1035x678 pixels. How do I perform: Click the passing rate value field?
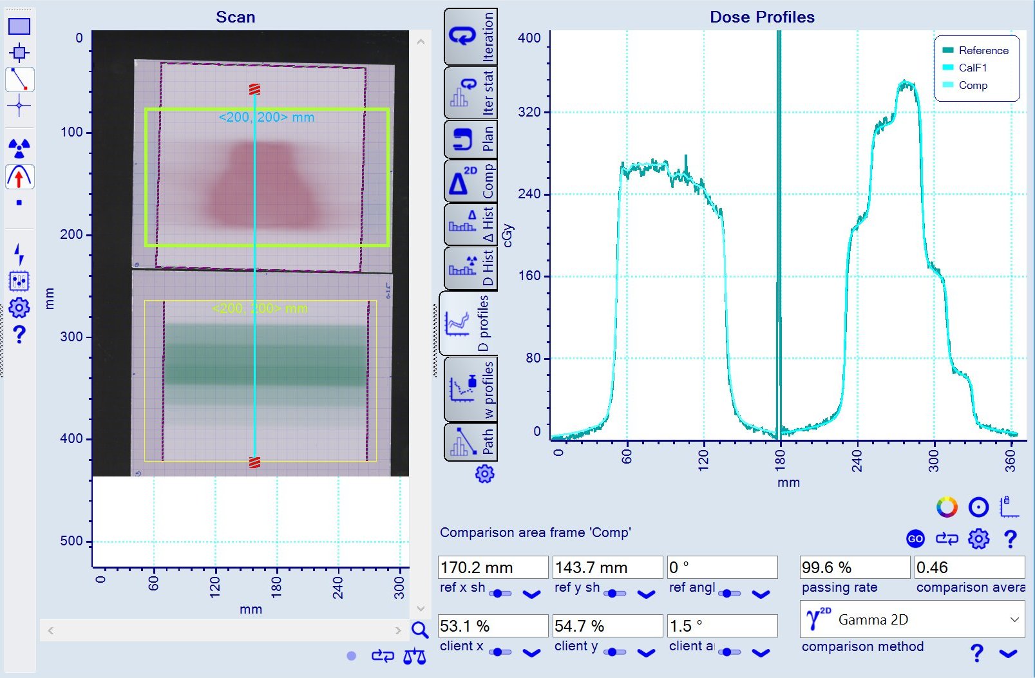[x=854, y=567]
